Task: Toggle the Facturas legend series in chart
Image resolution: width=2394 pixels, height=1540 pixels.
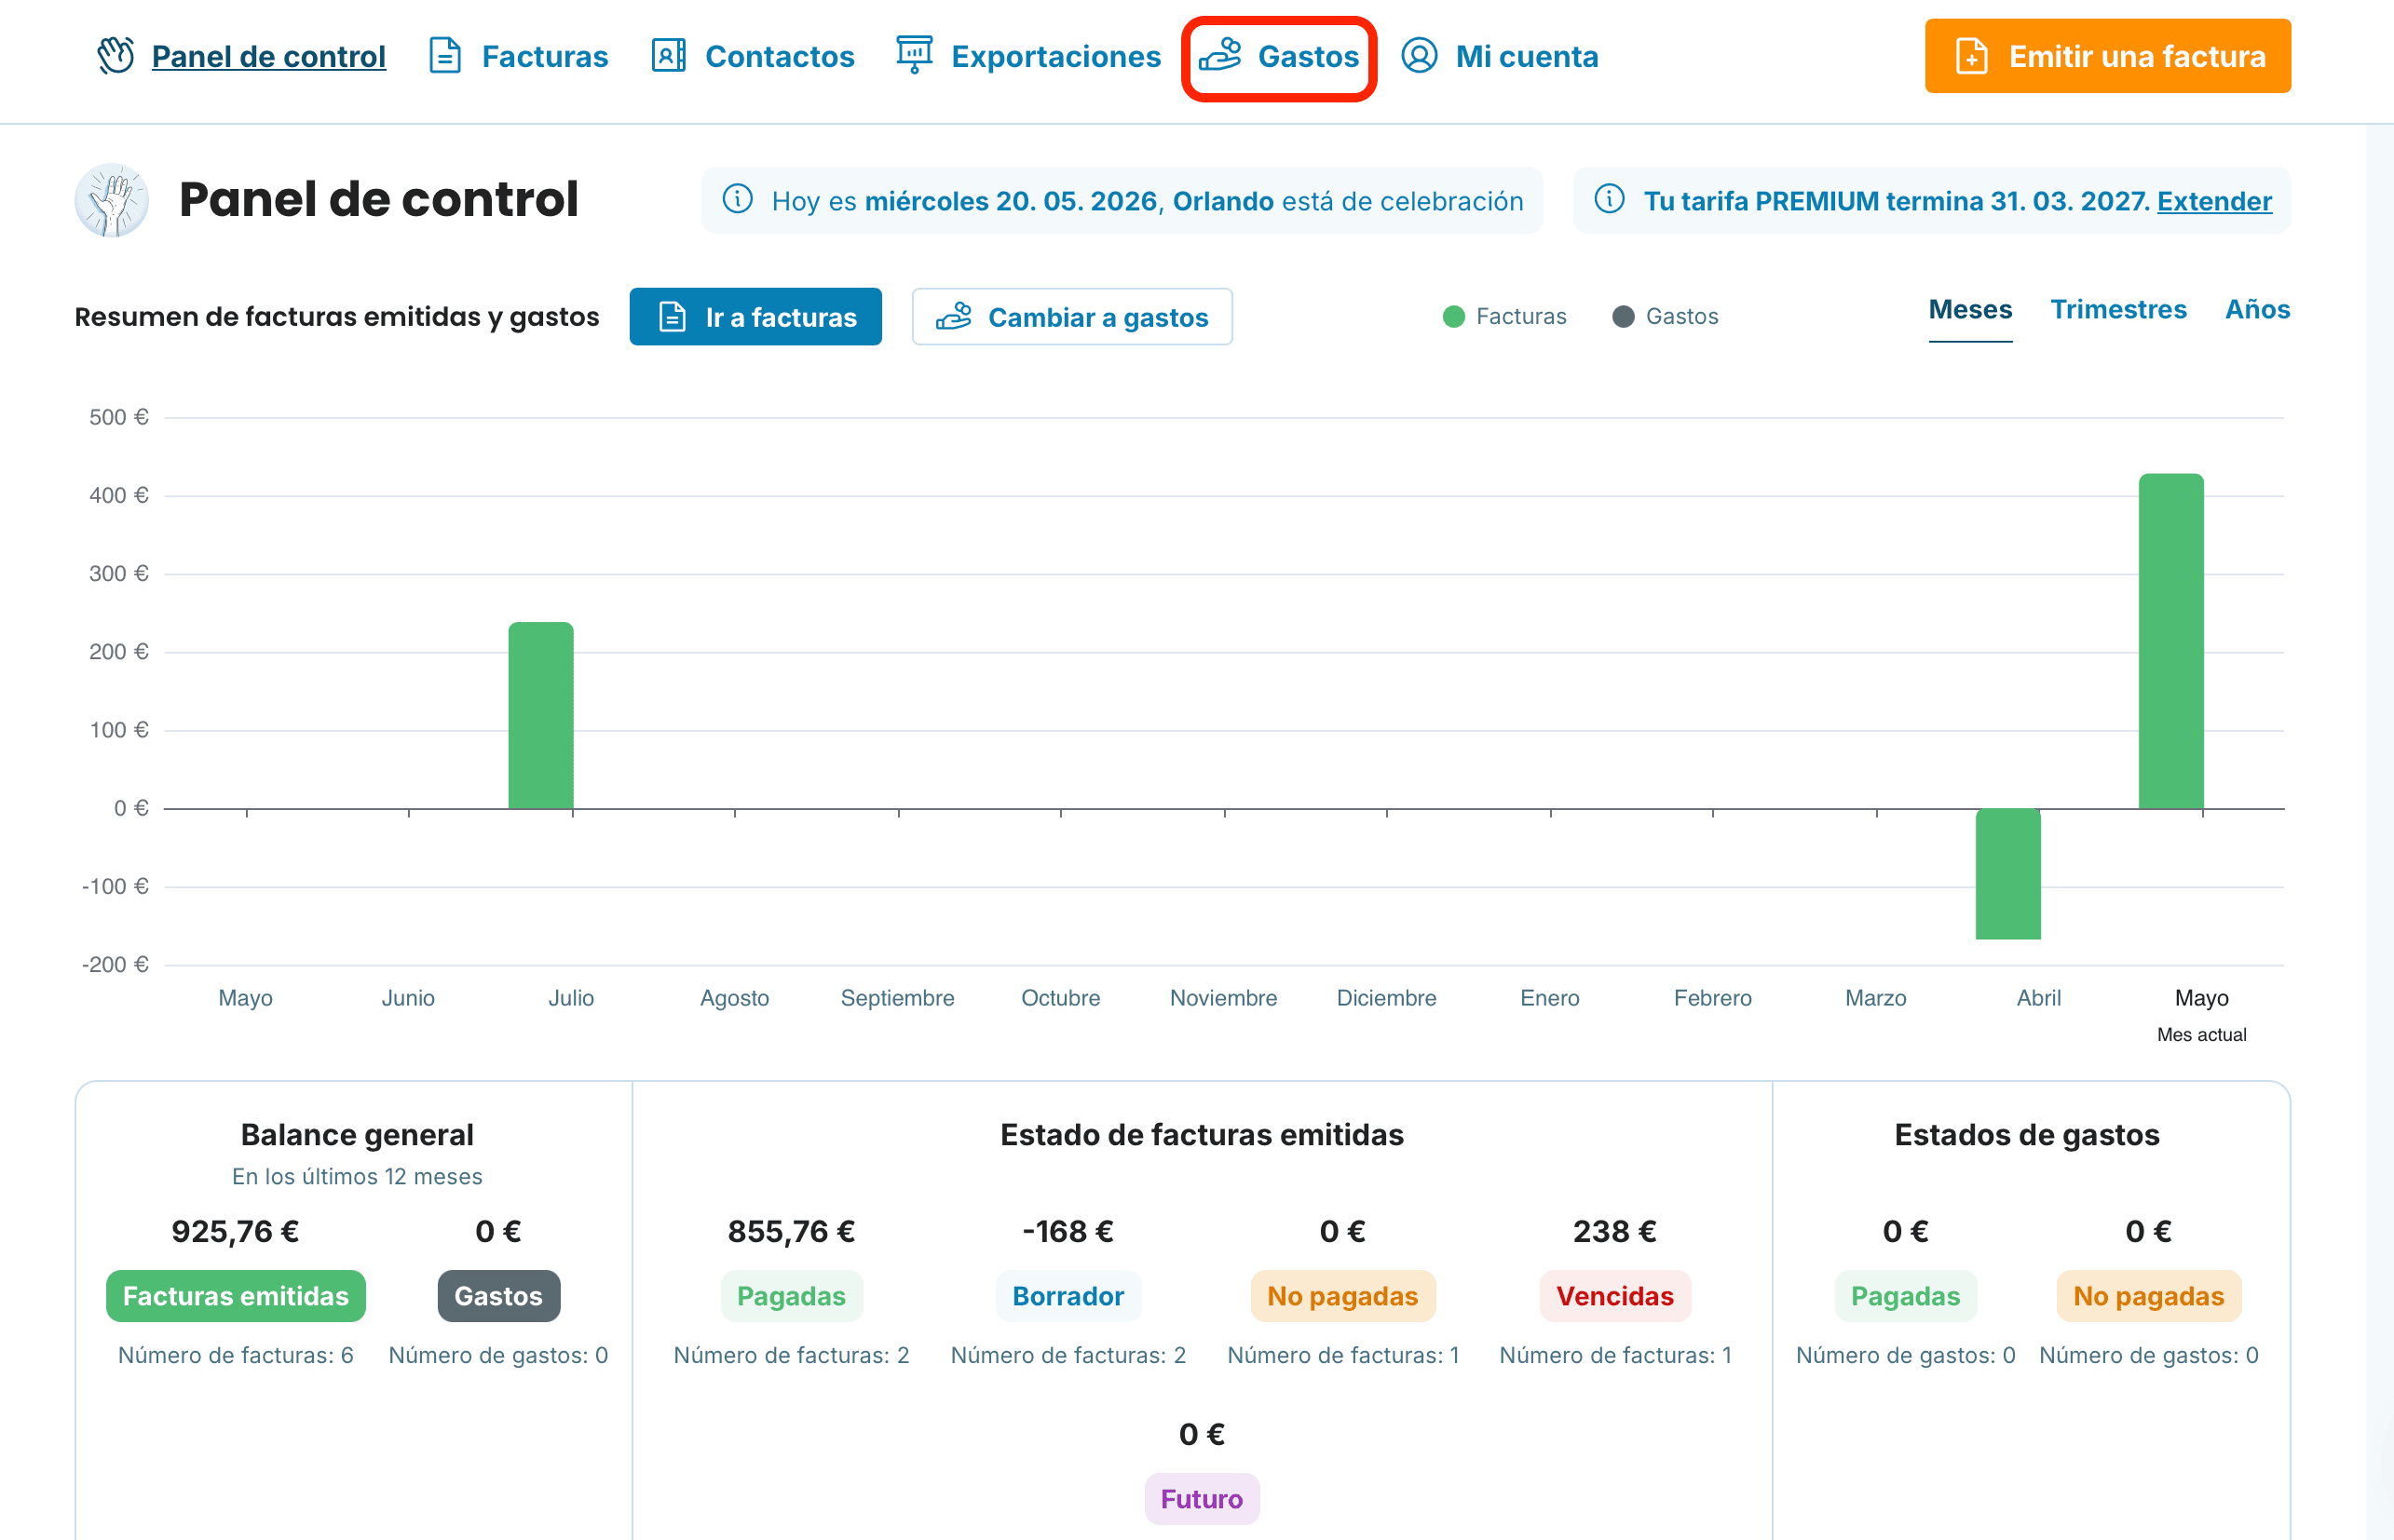Action: (x=1503, y=316)
